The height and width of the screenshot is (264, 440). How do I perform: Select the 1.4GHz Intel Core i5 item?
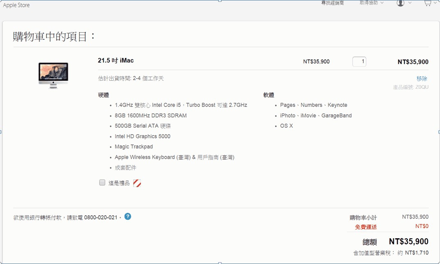[x=181, y=105]
